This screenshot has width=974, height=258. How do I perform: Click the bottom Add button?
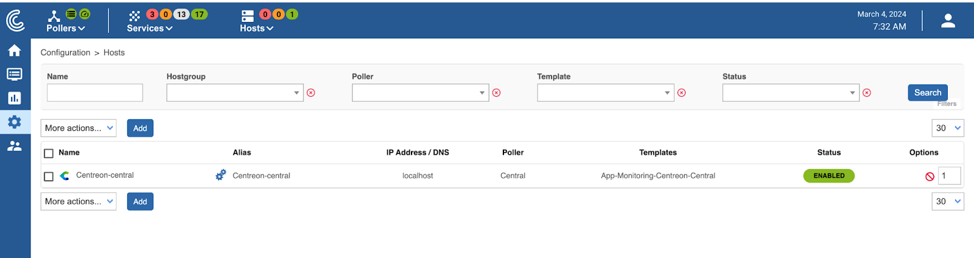tap(140, 201)
